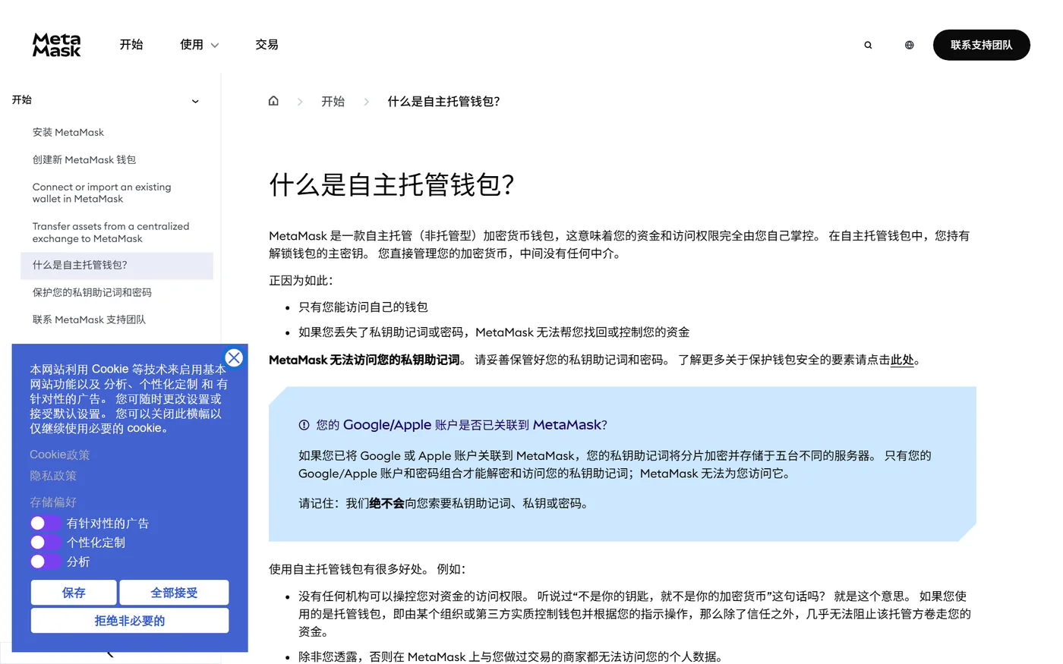Image resolution: width=1063 pixels, height=664 pixels.
Task: Toggle personalization cookies switch
Action: click(x=46, y=542)
